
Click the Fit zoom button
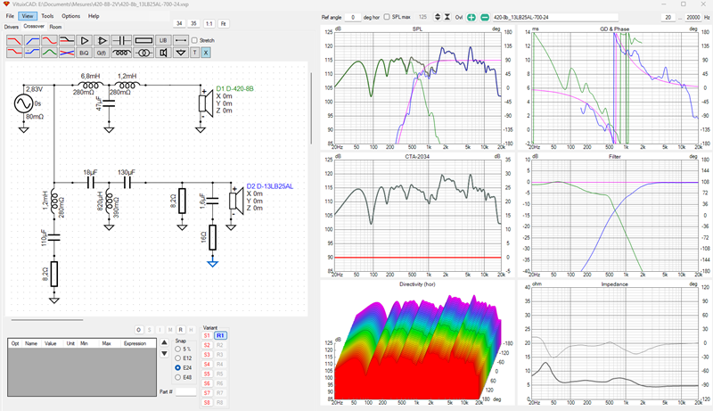tap(224, 24)
